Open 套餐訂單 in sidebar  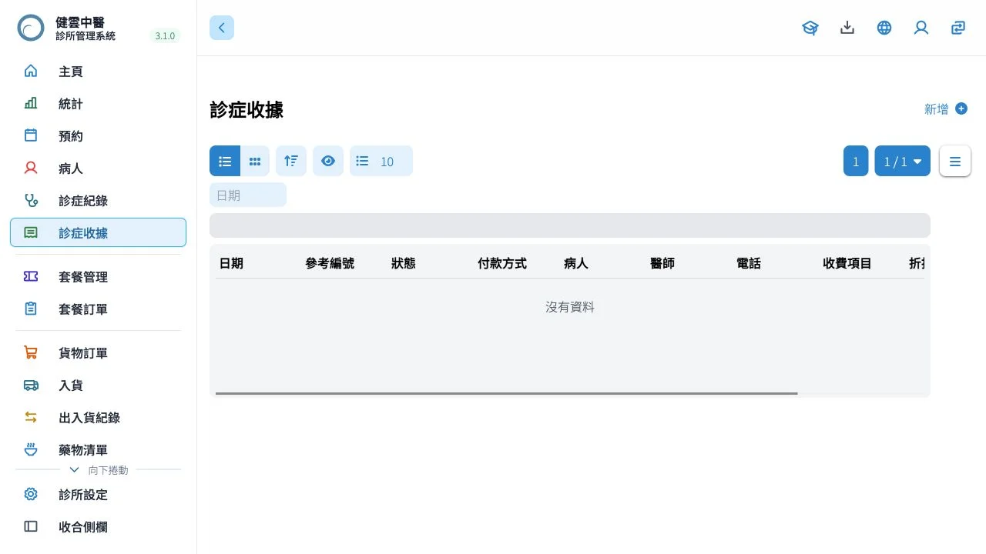click(x=98, y=309)
